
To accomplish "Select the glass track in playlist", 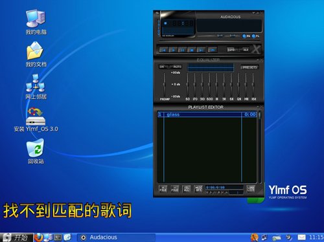I will pos(207,115).
